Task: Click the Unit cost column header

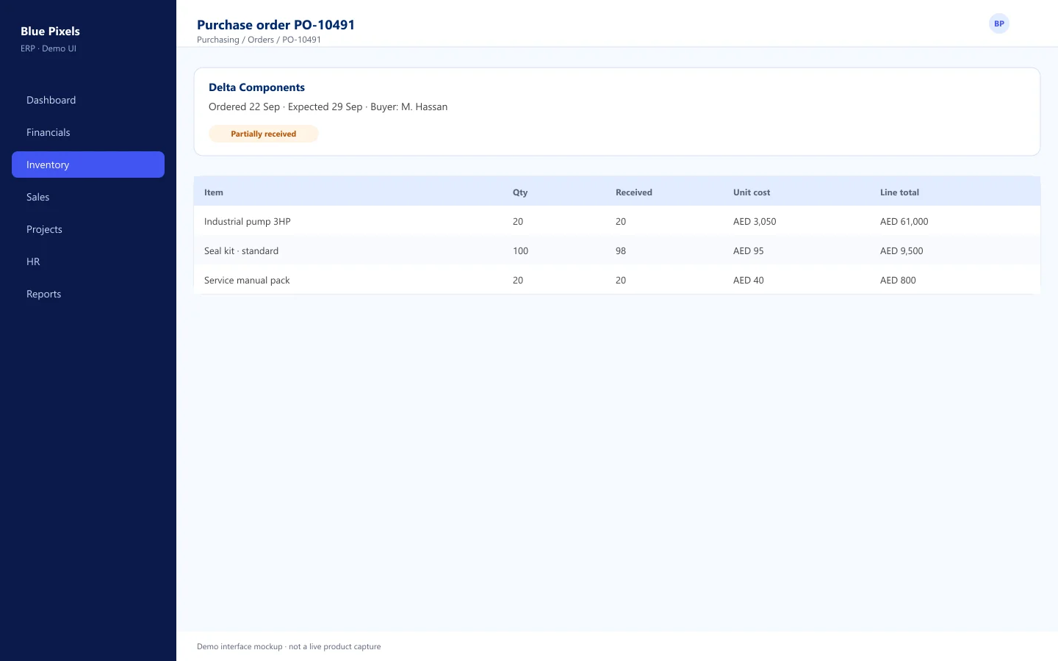Action: point(752,192)
